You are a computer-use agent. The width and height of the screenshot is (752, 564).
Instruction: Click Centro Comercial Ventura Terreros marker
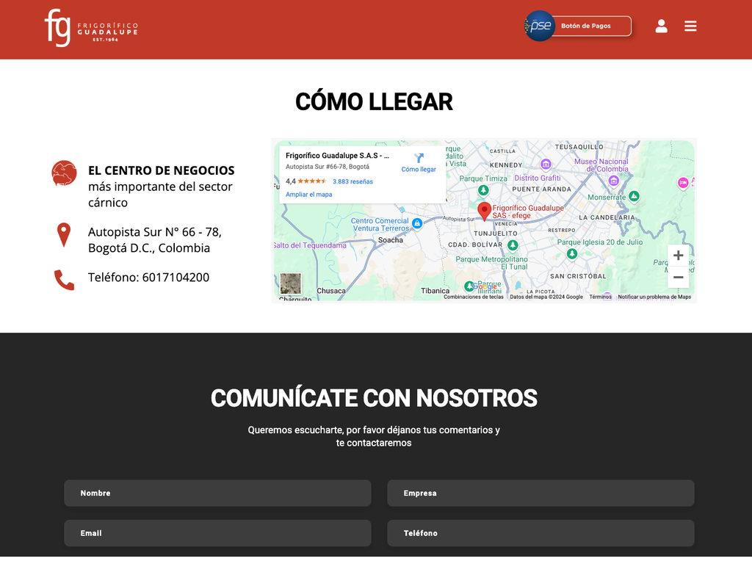click(x=417, y=223)
